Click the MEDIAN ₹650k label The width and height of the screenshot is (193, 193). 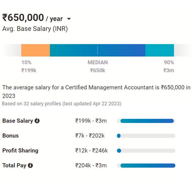click(x=98, y=66)
